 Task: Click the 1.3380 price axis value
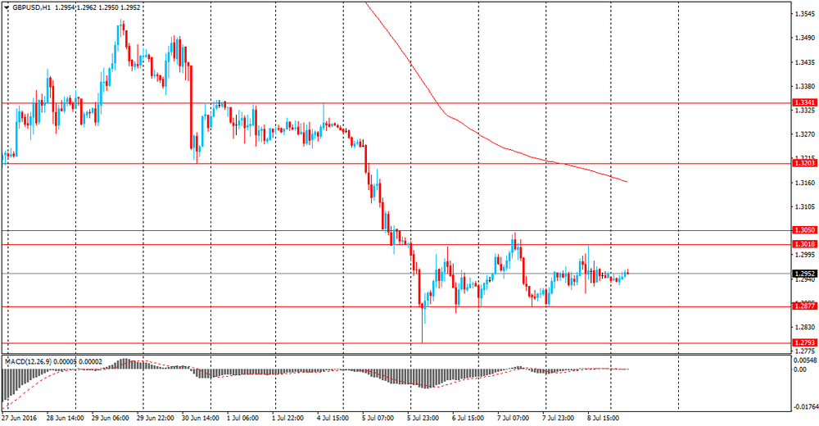click(x=804, y=86)
